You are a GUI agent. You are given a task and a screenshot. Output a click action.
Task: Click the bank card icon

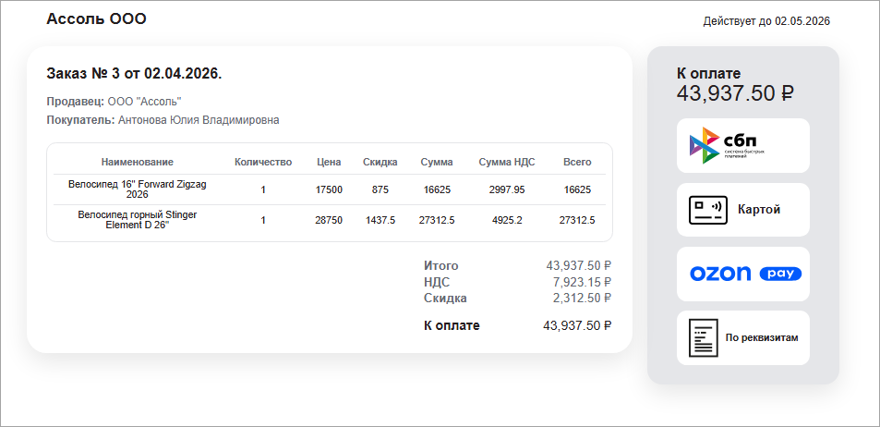[708, 210]
